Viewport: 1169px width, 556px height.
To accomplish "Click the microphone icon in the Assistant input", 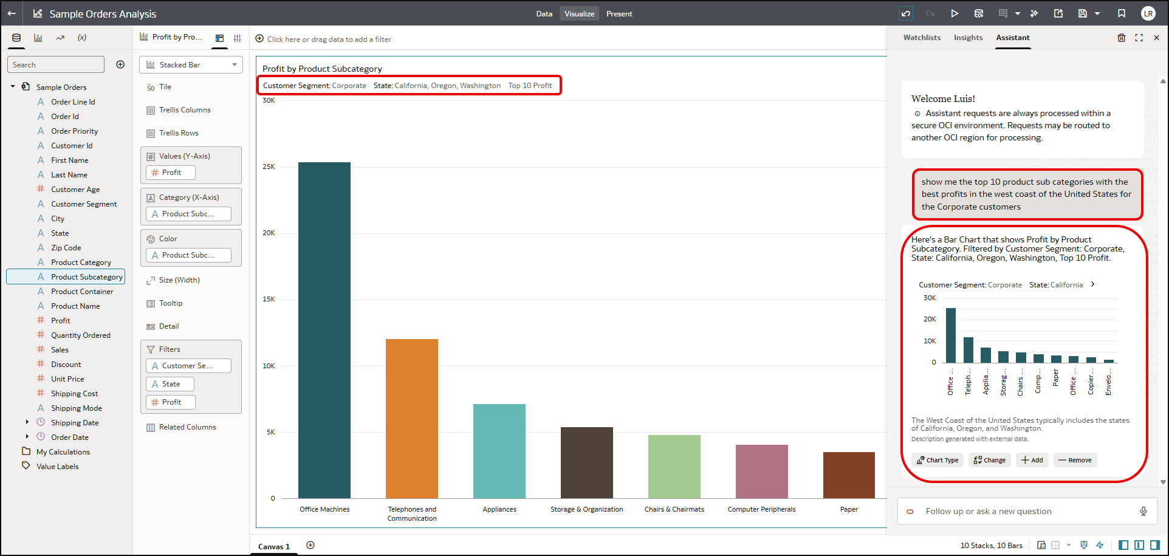I will [x=1143, y=511].
